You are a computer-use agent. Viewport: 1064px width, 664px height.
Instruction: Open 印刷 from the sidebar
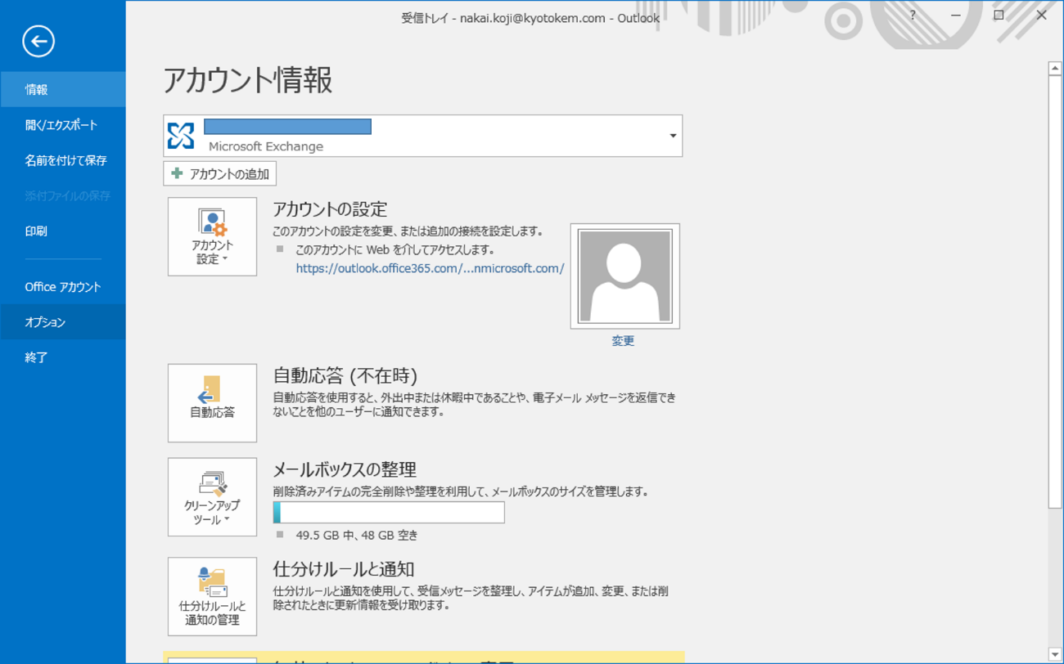37,231
